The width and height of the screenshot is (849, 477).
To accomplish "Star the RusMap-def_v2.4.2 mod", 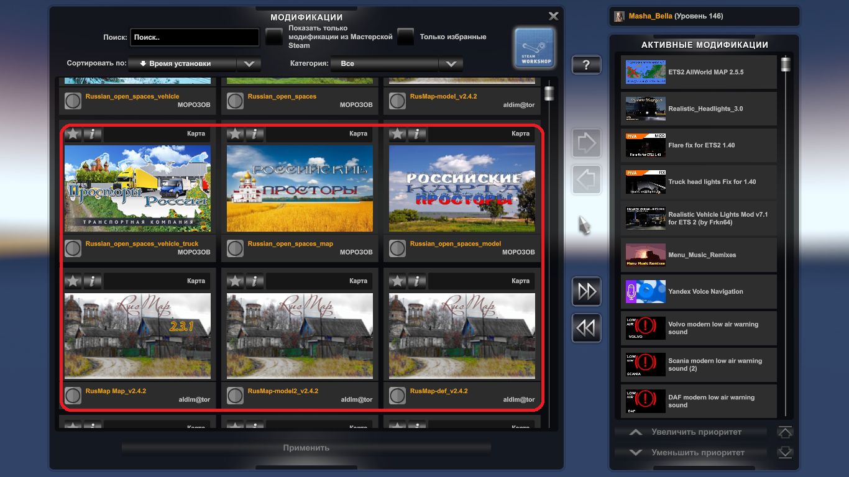I will pyautogui.click(x=398, y=281).
